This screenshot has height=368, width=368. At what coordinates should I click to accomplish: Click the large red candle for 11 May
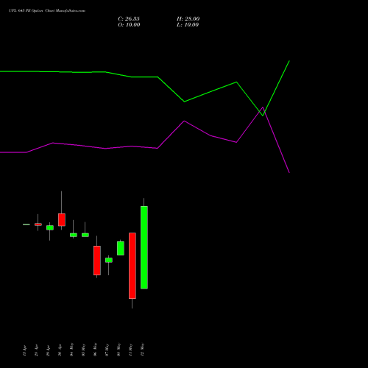coord(132,266)
